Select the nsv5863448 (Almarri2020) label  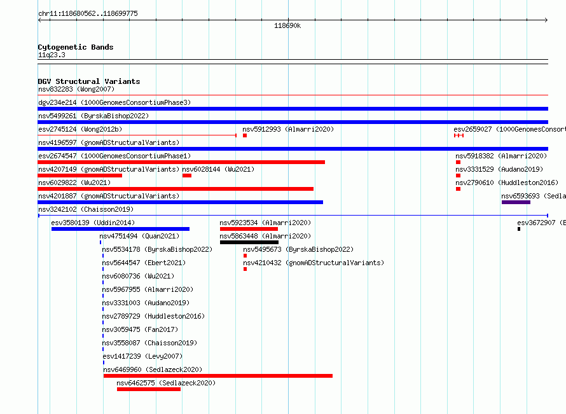tap(265, 236)
